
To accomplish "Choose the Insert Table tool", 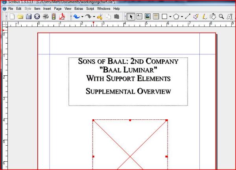I will 156,16.
